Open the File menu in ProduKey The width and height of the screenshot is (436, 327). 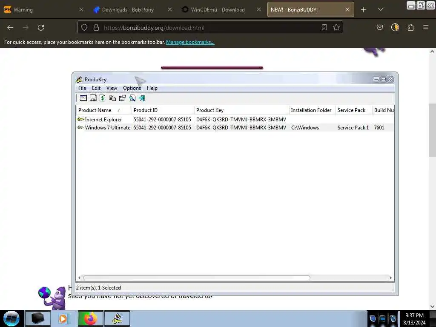(82, 88)
